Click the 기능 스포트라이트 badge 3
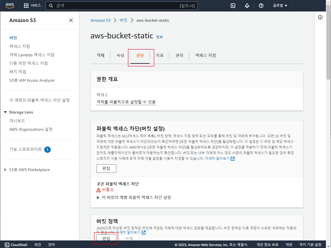331x248 pixels. pos(47,150)
